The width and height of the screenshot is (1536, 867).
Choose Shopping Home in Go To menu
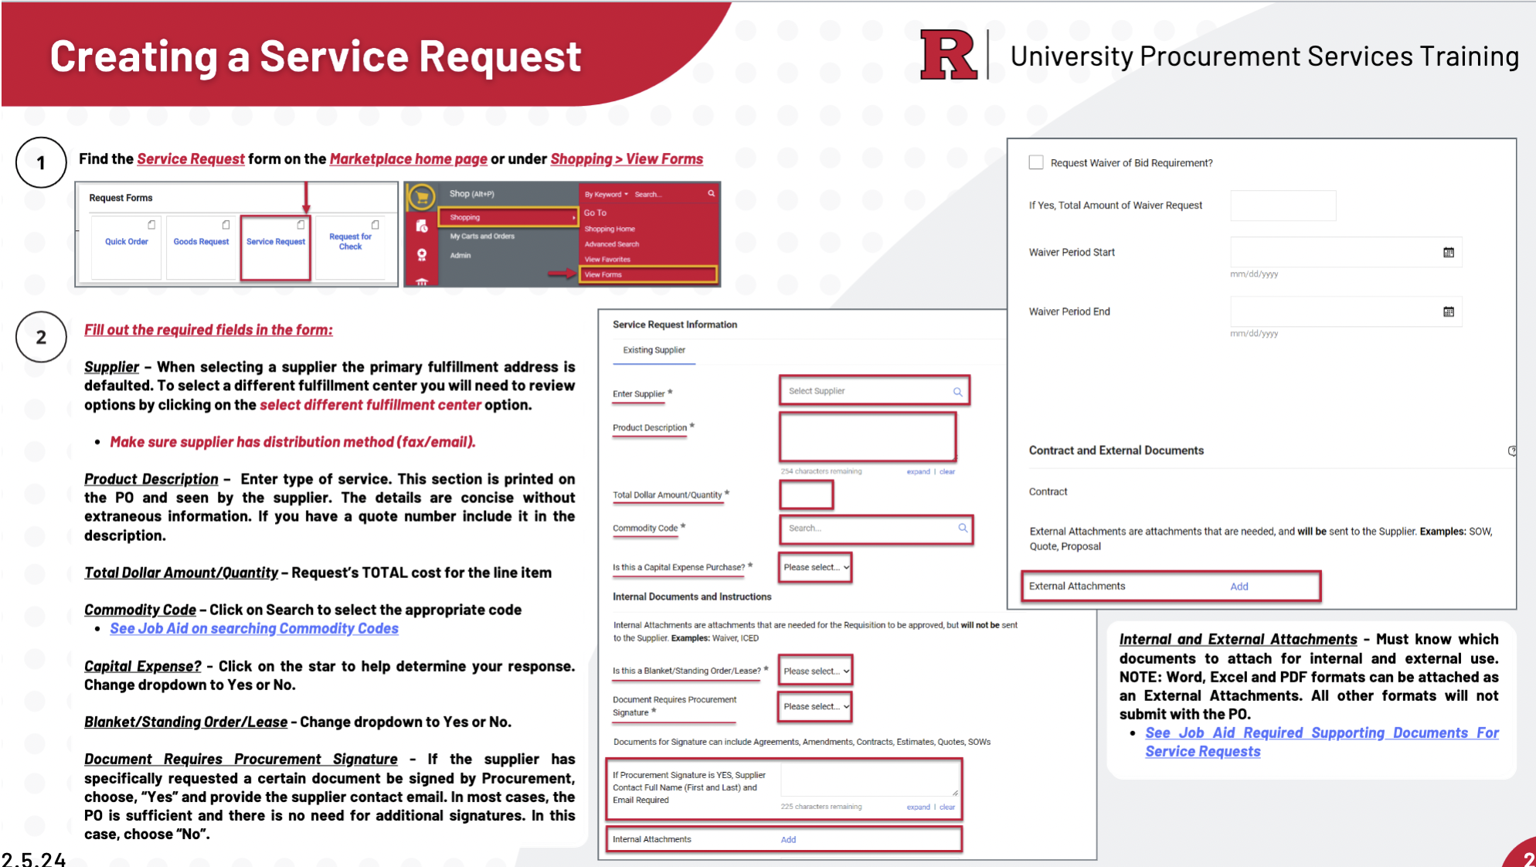pos(610,229)
